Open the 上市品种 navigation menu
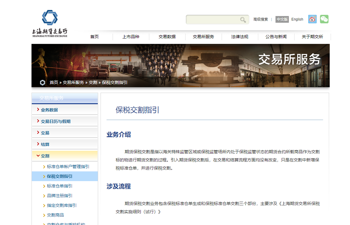Screen dimensions: 350x225 [131, 37]
